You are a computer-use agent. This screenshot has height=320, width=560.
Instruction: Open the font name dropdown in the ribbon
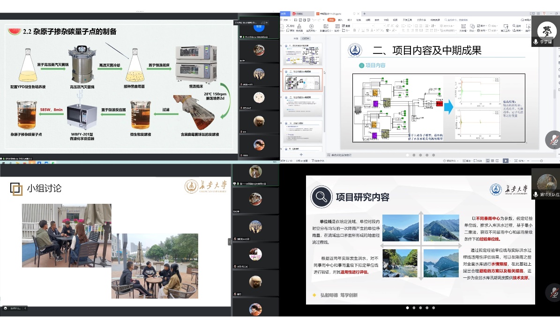click(363, 26)
